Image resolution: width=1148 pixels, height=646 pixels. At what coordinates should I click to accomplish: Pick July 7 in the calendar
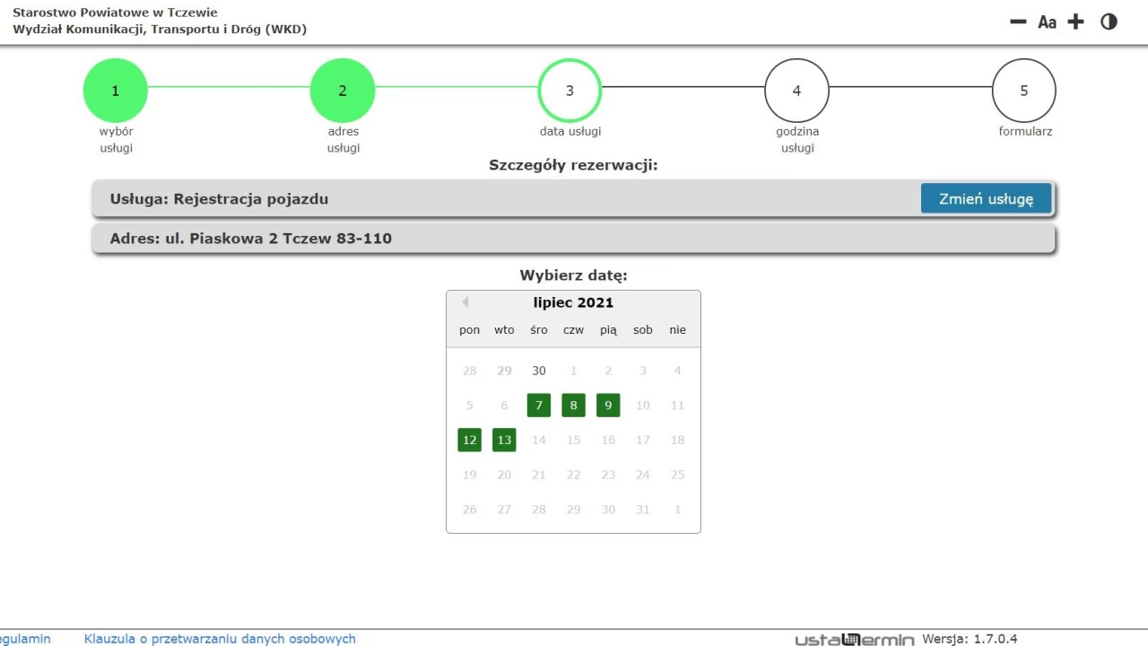point(539,406)
